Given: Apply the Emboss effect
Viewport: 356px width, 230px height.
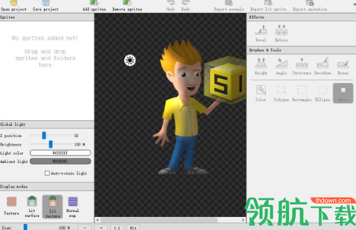Looking at the screenshot, I should pyautogui.click(x=281, y=33).
